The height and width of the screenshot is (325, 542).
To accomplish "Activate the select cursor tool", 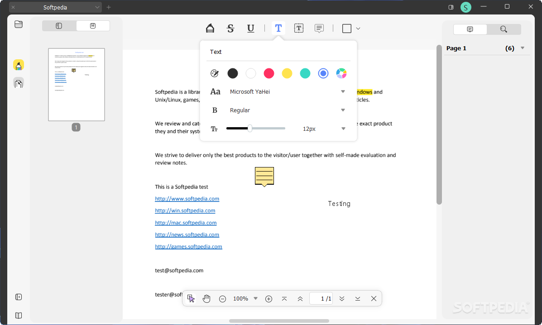I will (191, 298).
